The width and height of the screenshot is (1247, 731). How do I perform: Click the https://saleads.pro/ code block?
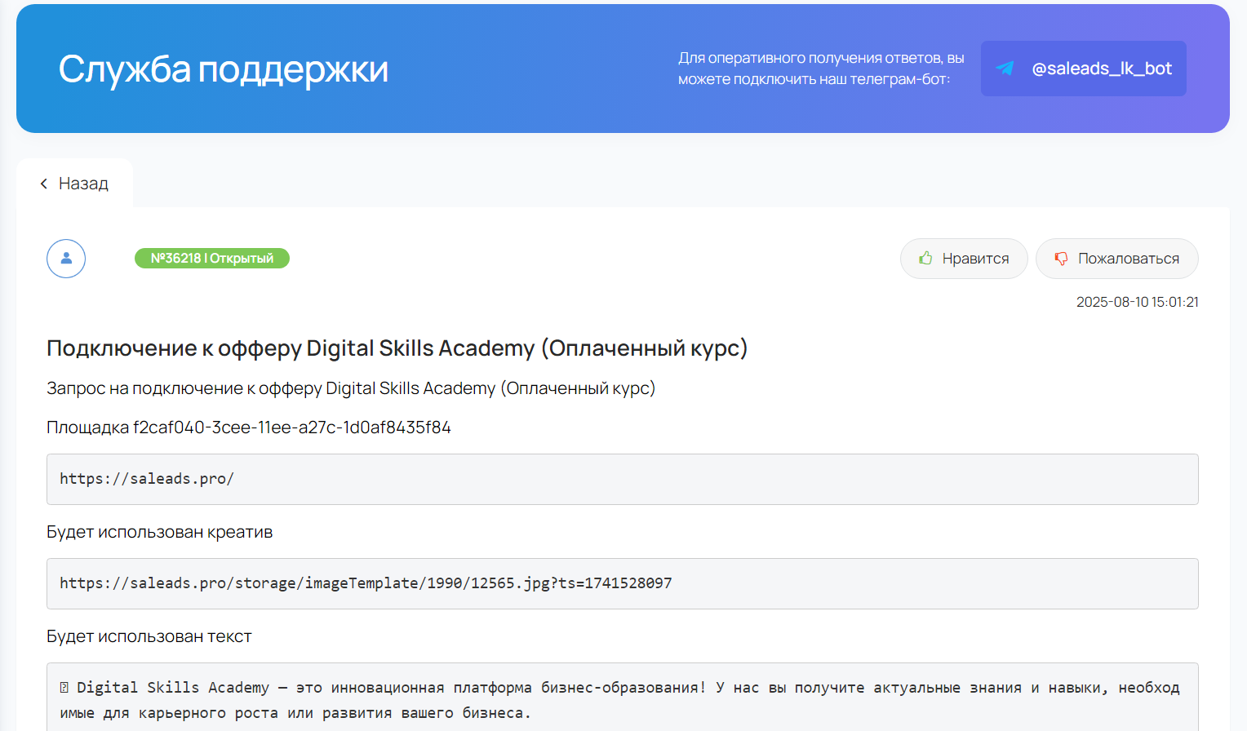point(623,479)
